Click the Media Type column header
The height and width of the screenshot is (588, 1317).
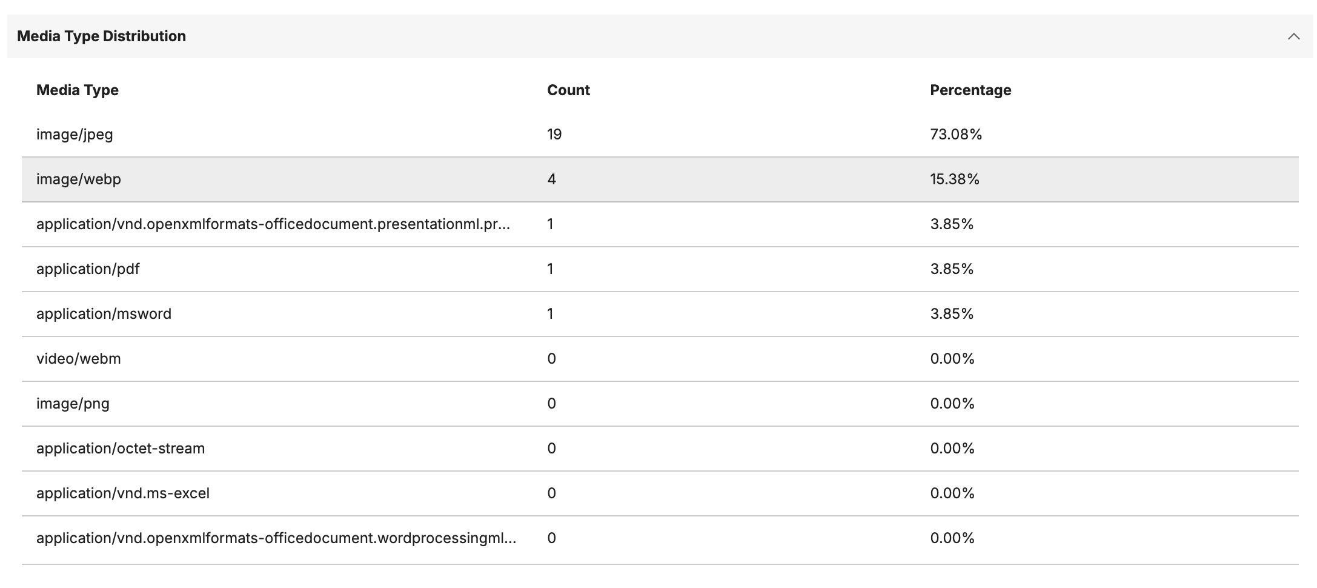coord(78,90)
